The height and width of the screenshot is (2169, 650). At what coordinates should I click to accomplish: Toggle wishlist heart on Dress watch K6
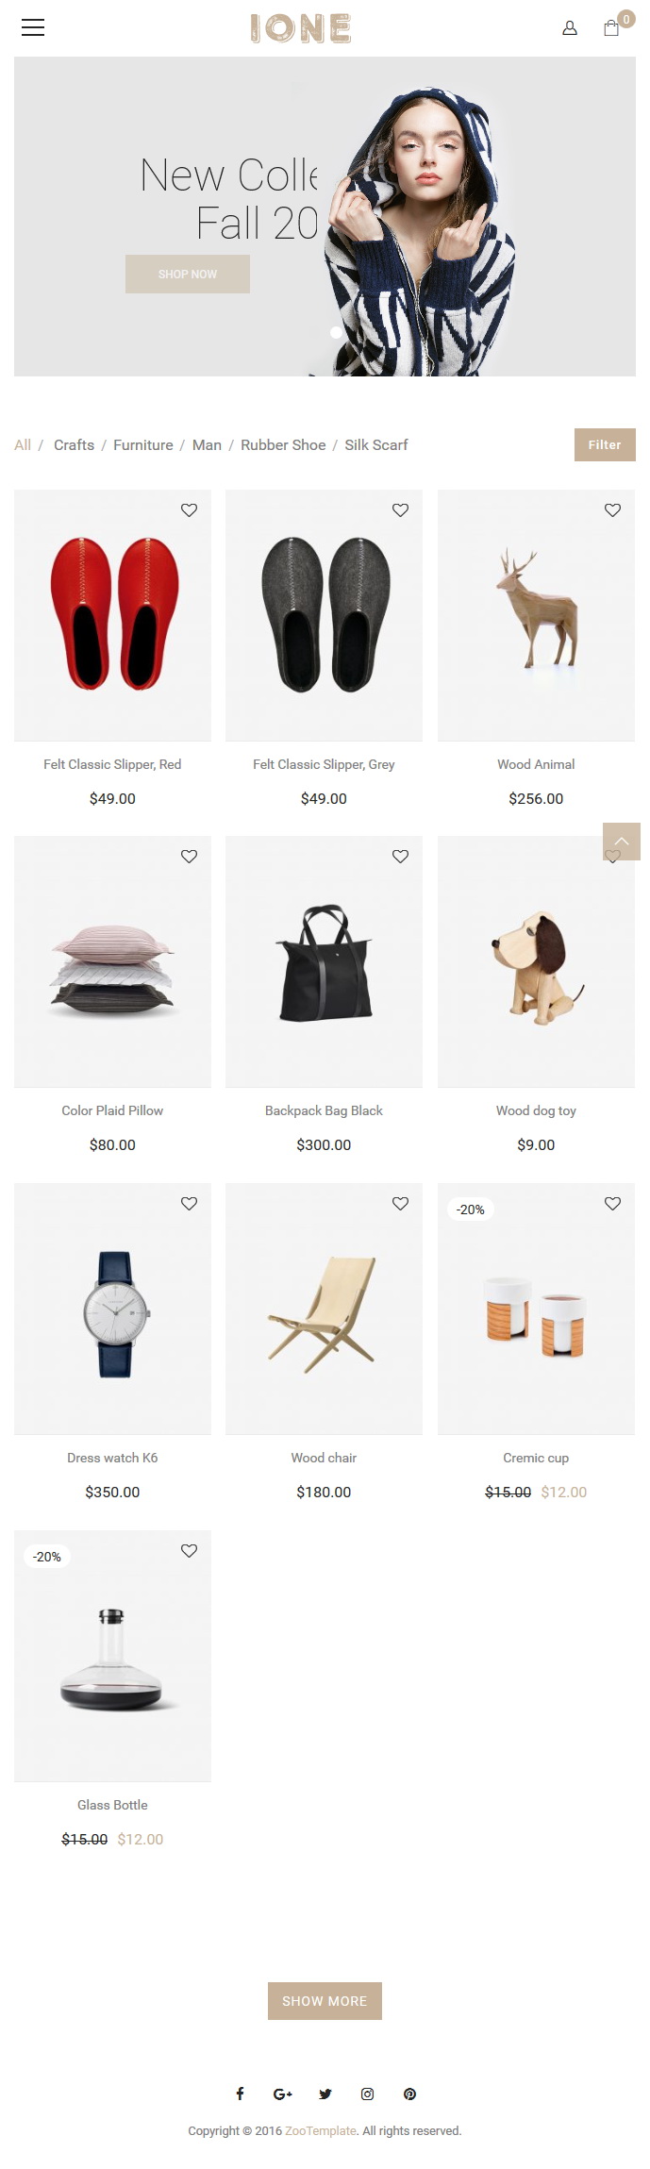[189, 1203]
